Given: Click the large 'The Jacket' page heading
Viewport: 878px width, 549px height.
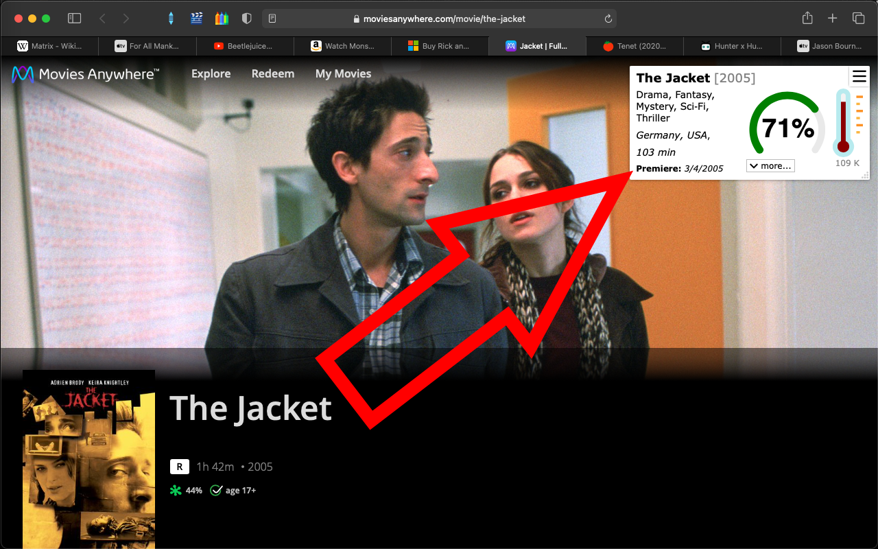Looking at the screenshot, I should (251, 408).
